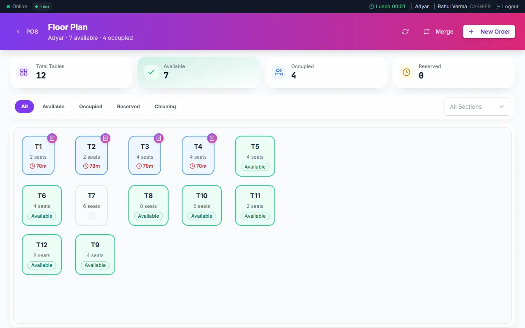Click the Available badge on T5
525x328 pixels.
pyautogui.click(x=255, y=167)
